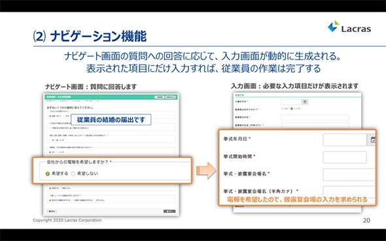
Task: Click the 挙式・披露宴会場名（半角カナ） label
Action: pyautogui.click(x=258, y=191)
